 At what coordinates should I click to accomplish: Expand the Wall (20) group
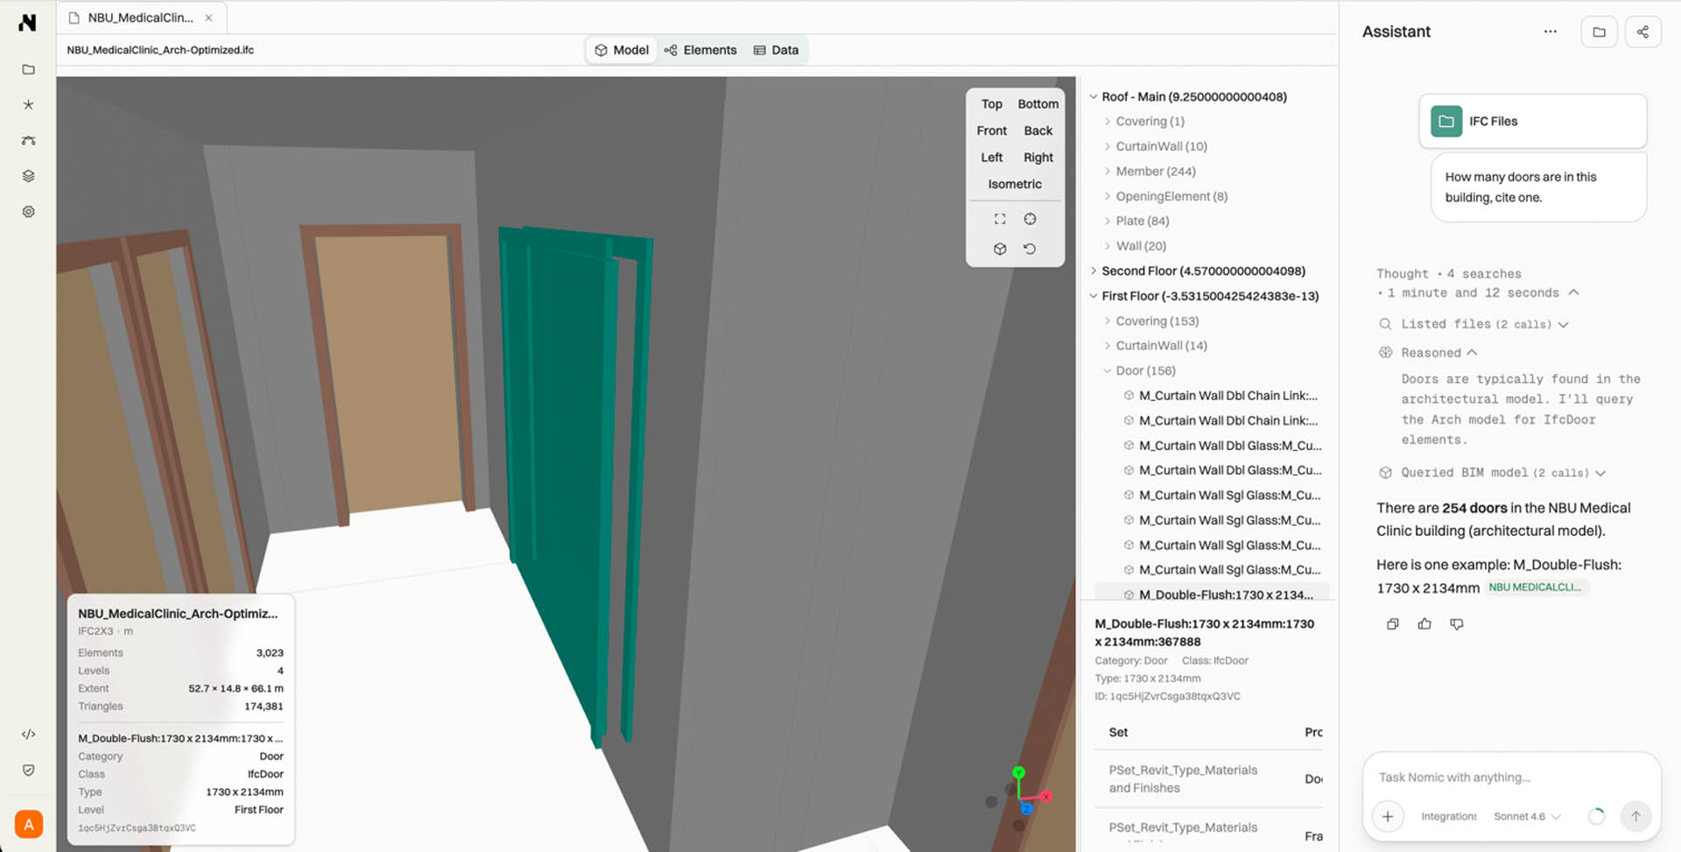[1108, 246]
